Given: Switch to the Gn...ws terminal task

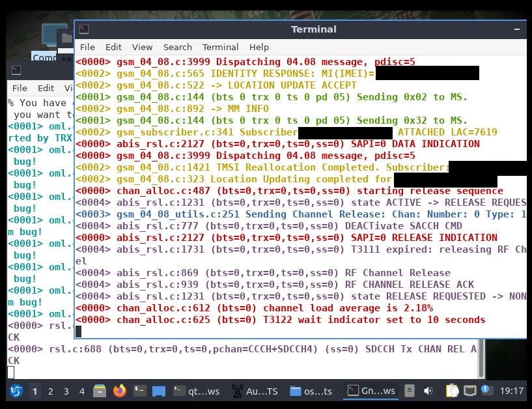Looking at the screenshot, I should point(371,391).
